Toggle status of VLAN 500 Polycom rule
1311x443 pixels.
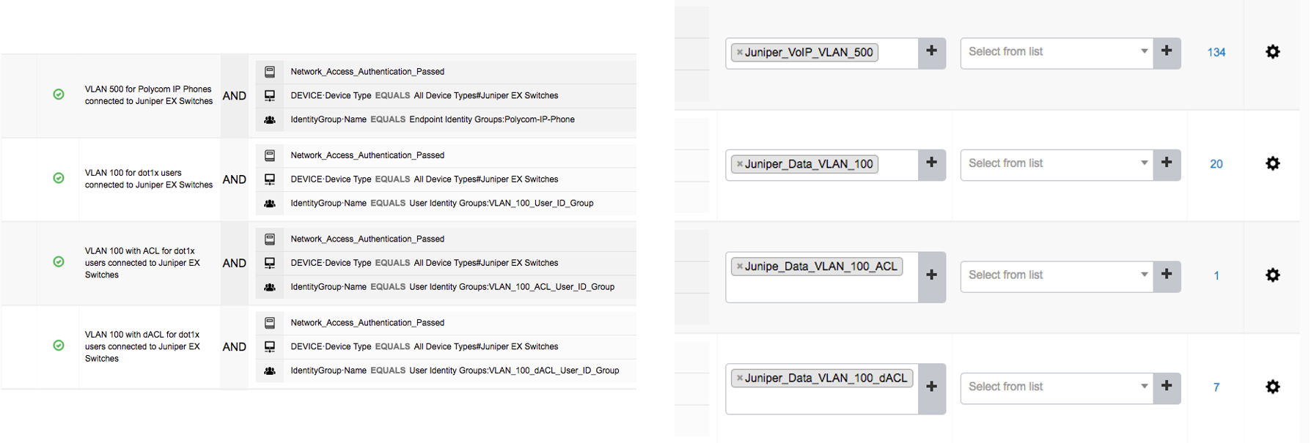pyautogui.click(x=59, y=94)
